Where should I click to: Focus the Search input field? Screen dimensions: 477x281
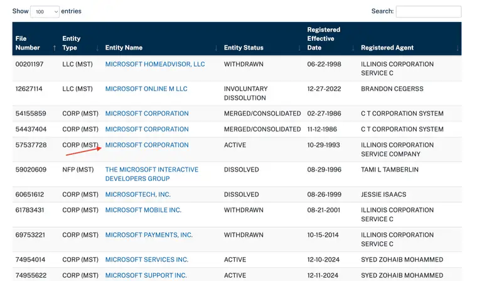click(x=428, y=11)
